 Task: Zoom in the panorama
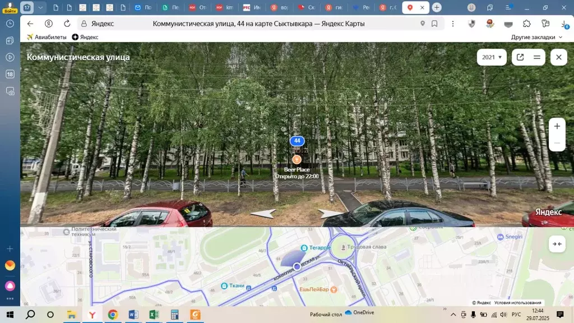coord(557,126)
